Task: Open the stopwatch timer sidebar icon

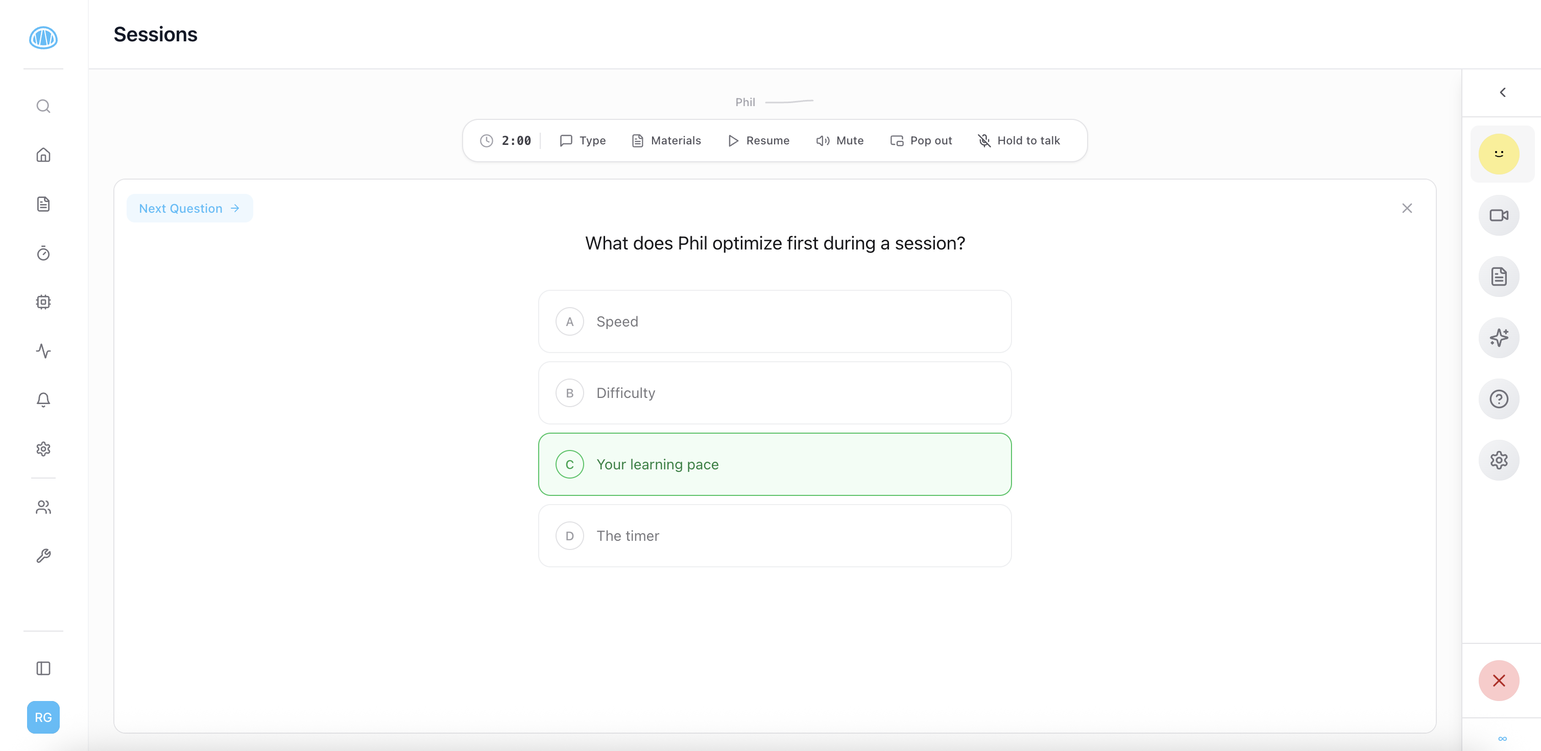Action: coord(43,254)
